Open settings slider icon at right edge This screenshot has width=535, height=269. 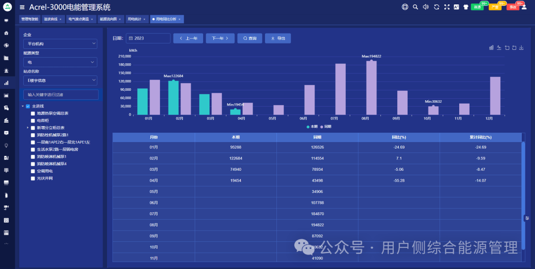[x=527, y=218]
